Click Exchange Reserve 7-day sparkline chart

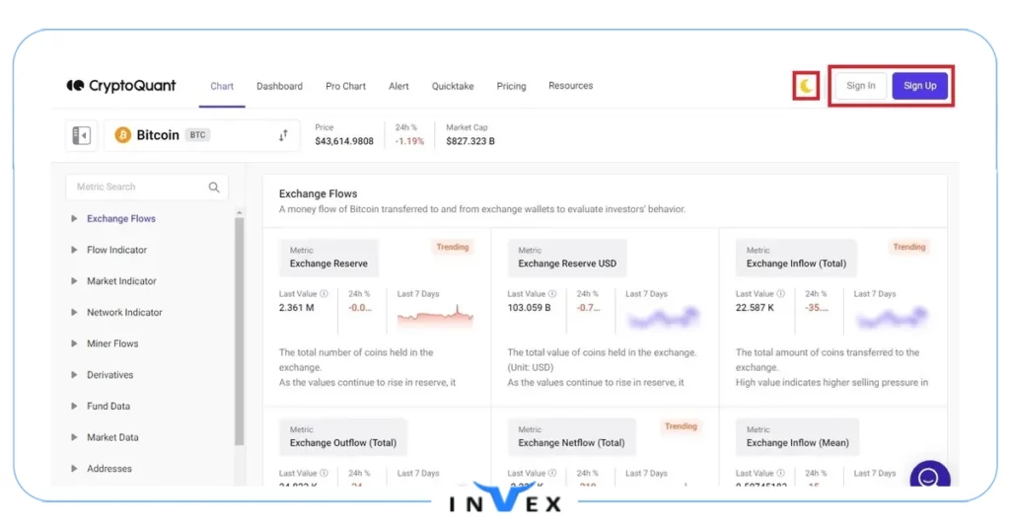click(435, 316)
